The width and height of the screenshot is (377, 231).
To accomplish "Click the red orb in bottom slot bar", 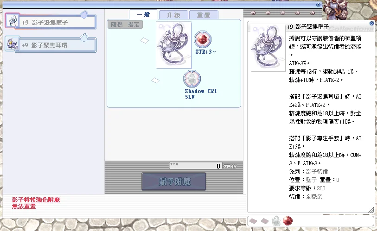I will pyautogui.click(x=288, y=221).
